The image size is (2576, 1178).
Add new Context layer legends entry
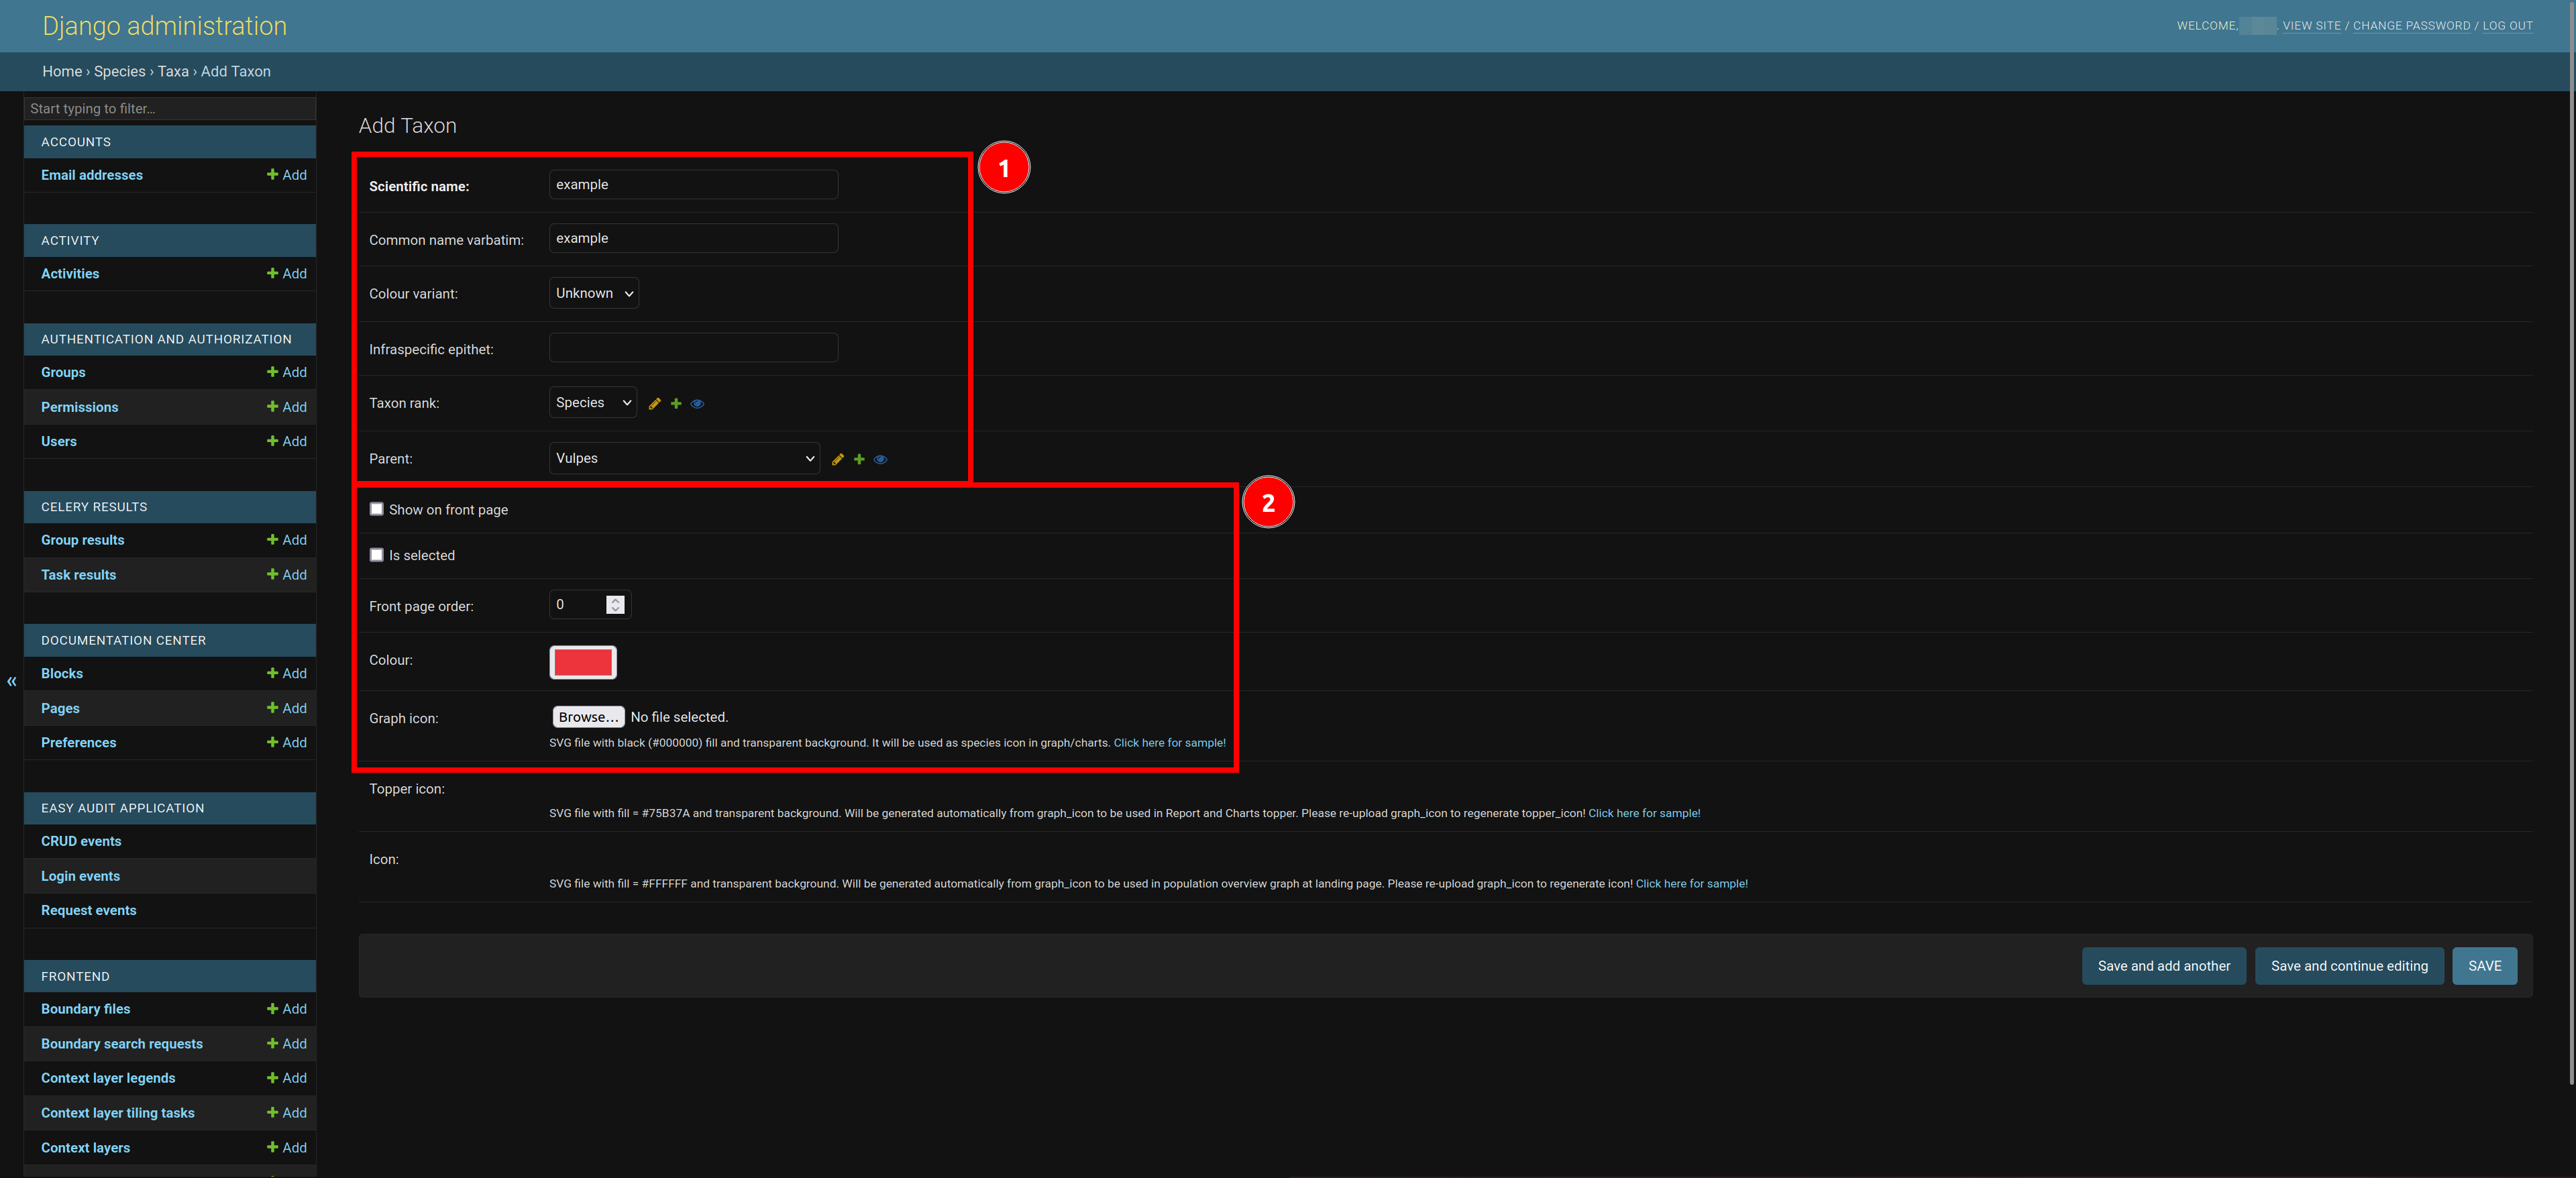pos(287,1078)
